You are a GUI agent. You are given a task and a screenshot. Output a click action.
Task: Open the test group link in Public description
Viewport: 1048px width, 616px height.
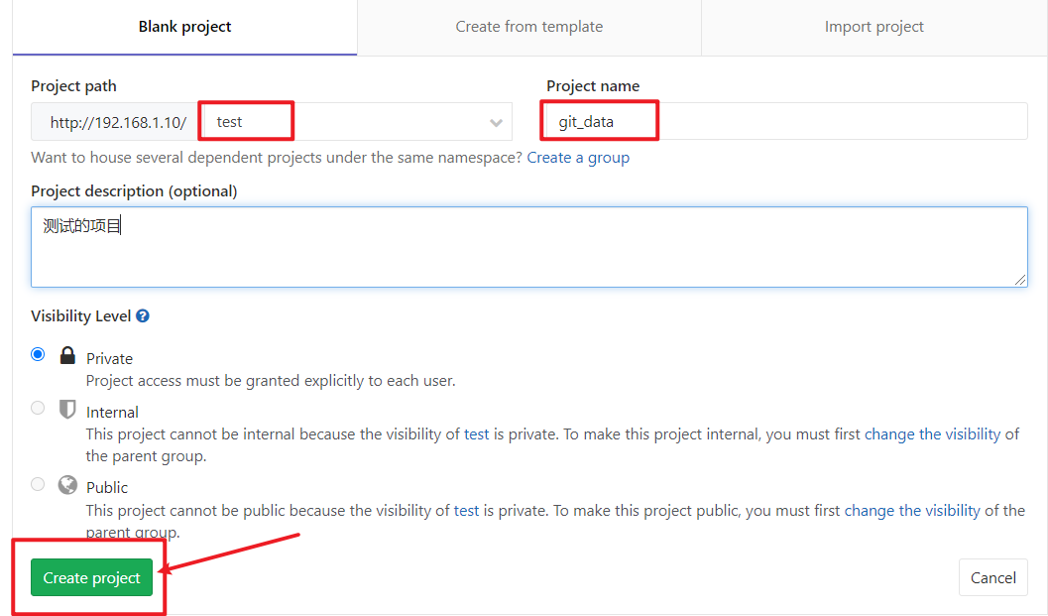(467, 511)
